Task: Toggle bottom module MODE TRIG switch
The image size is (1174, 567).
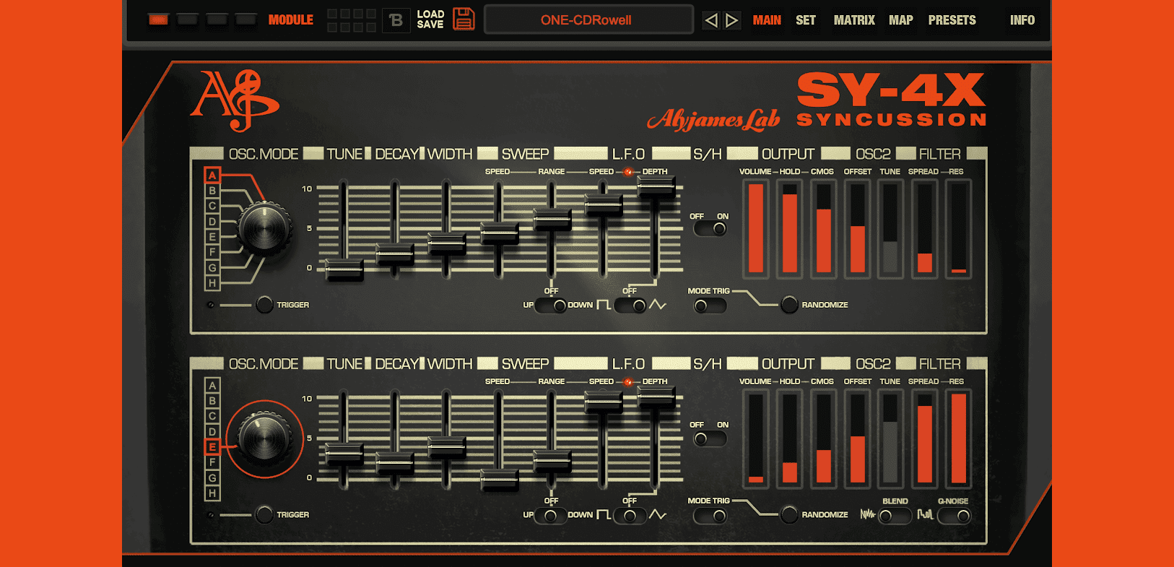Action: tap(710, 516)
